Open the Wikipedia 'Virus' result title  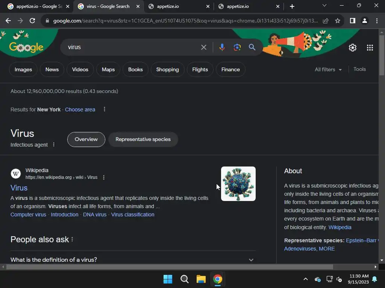click(x=19, y=188)
